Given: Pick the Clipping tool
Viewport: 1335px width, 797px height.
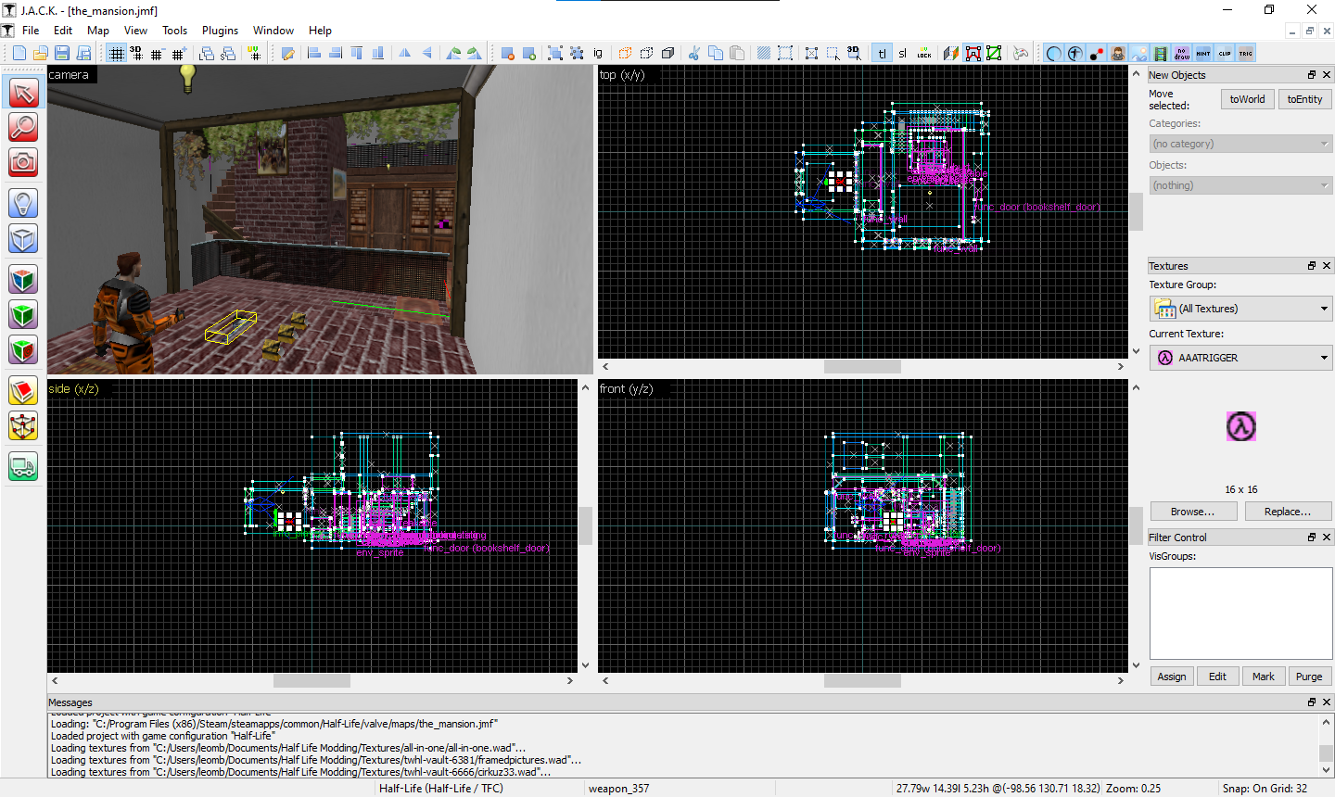Looking at the screenshot, I should click(x=23, y=391).
